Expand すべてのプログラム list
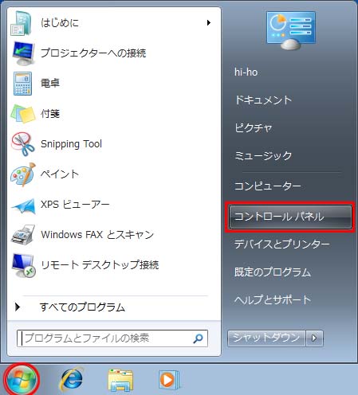This screenshot has height=395, width=358. tap(70, 307)
